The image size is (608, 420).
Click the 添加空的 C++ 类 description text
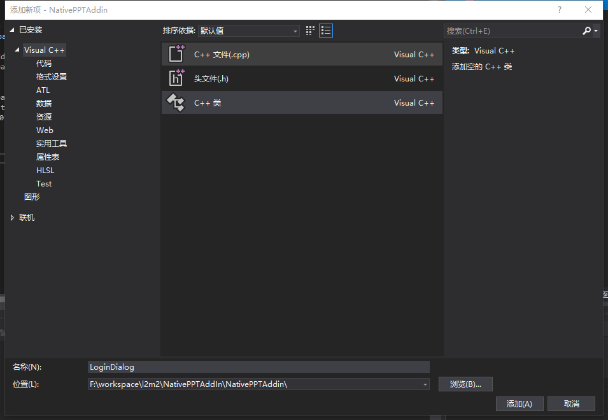click(x=482, y=67)
